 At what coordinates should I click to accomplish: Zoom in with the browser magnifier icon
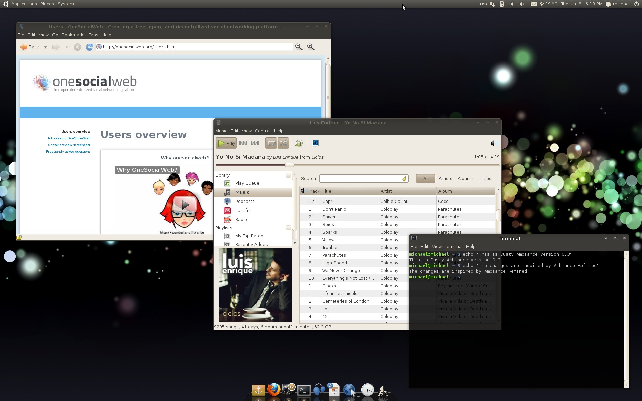(x=311, y=47)
